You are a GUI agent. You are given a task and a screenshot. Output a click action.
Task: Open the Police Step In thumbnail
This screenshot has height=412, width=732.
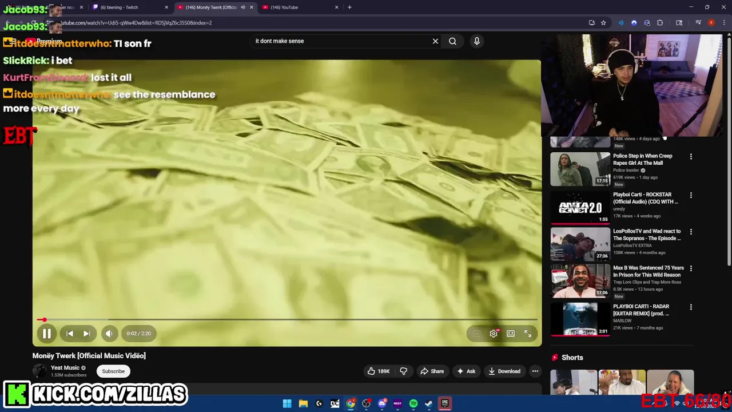580,169
